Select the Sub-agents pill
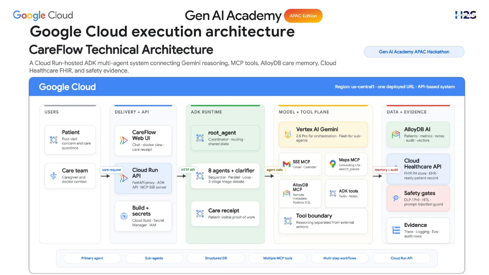Screen dimensions: 489x275 click(x=154, y=258)
